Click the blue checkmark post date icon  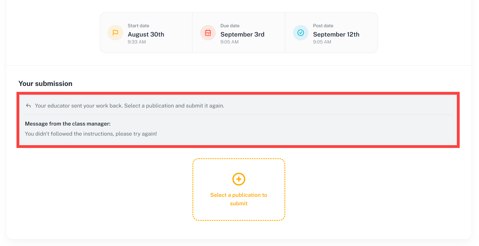(x=301, y=33)
